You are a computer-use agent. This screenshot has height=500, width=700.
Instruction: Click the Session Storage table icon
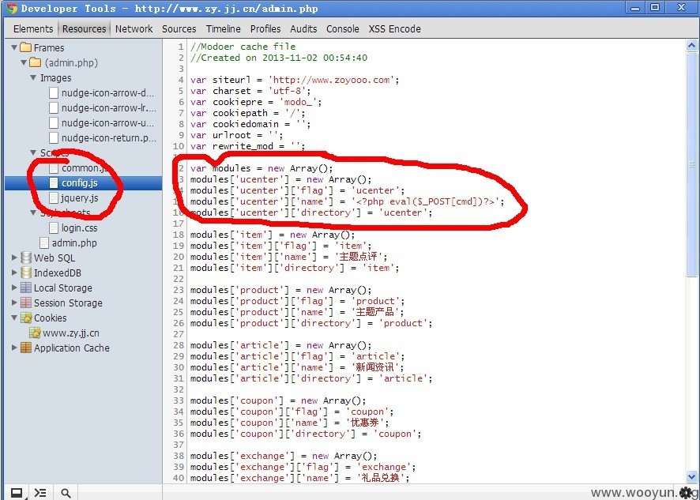click(x=26, y=303)
